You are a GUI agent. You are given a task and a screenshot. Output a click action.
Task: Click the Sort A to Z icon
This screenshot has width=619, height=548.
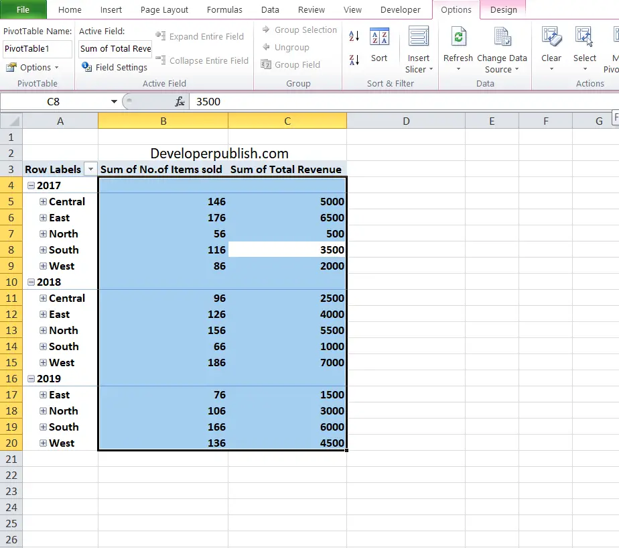[x=354, y=36]
